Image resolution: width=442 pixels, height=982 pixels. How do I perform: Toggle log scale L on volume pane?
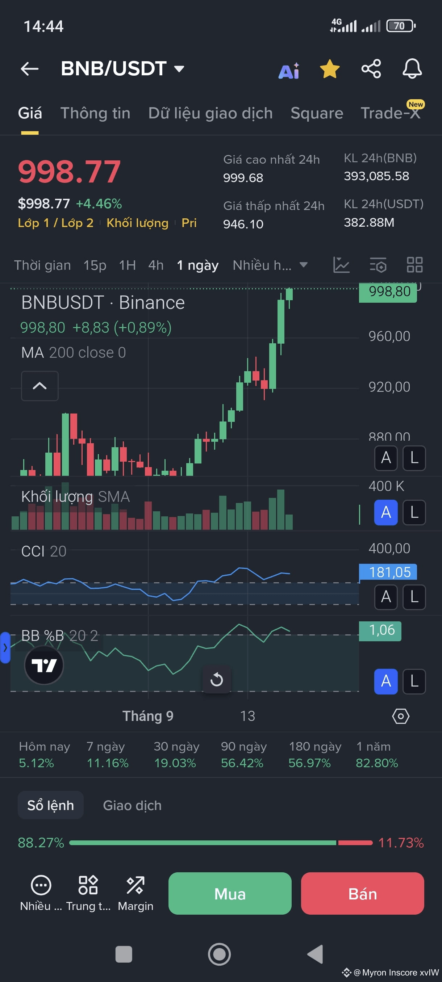(x=414, y=512)
